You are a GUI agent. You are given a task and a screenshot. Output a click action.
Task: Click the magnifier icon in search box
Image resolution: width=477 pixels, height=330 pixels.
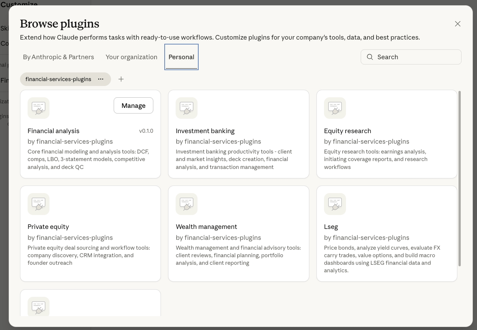pyautogui.click(x=370, y=57)
